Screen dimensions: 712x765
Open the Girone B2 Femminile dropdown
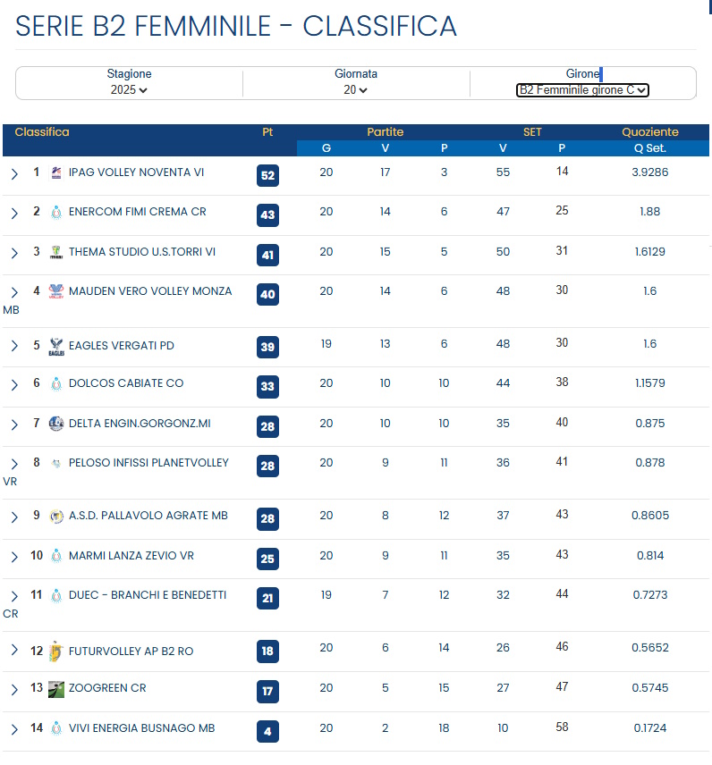click(582, 90)
